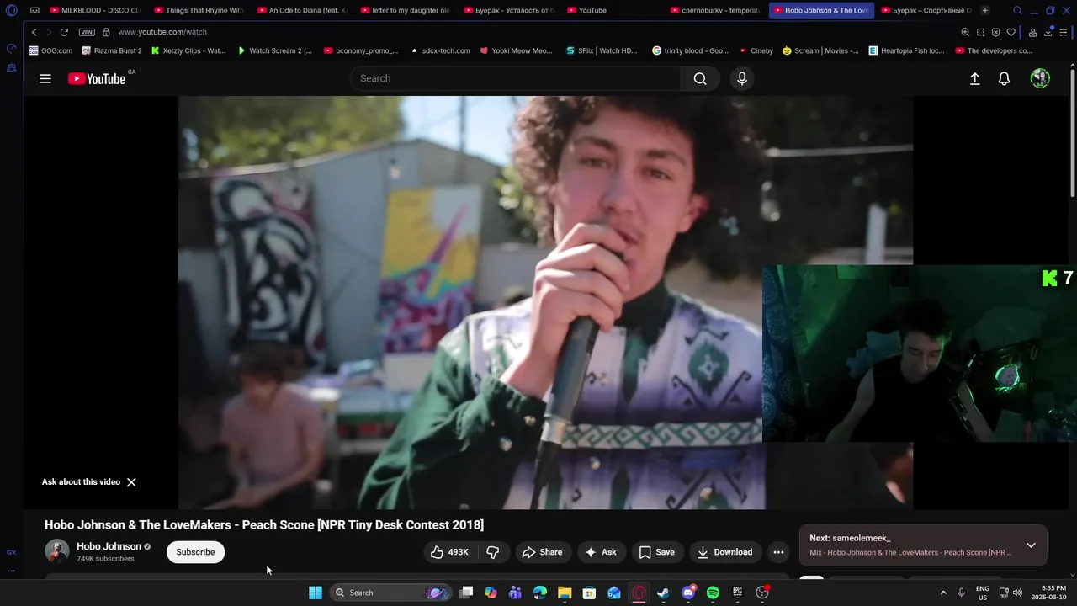Switch to the 'An Ode to Diana' tab
The width and height of the screenshot is (1077, 606).
pos(303,11)
